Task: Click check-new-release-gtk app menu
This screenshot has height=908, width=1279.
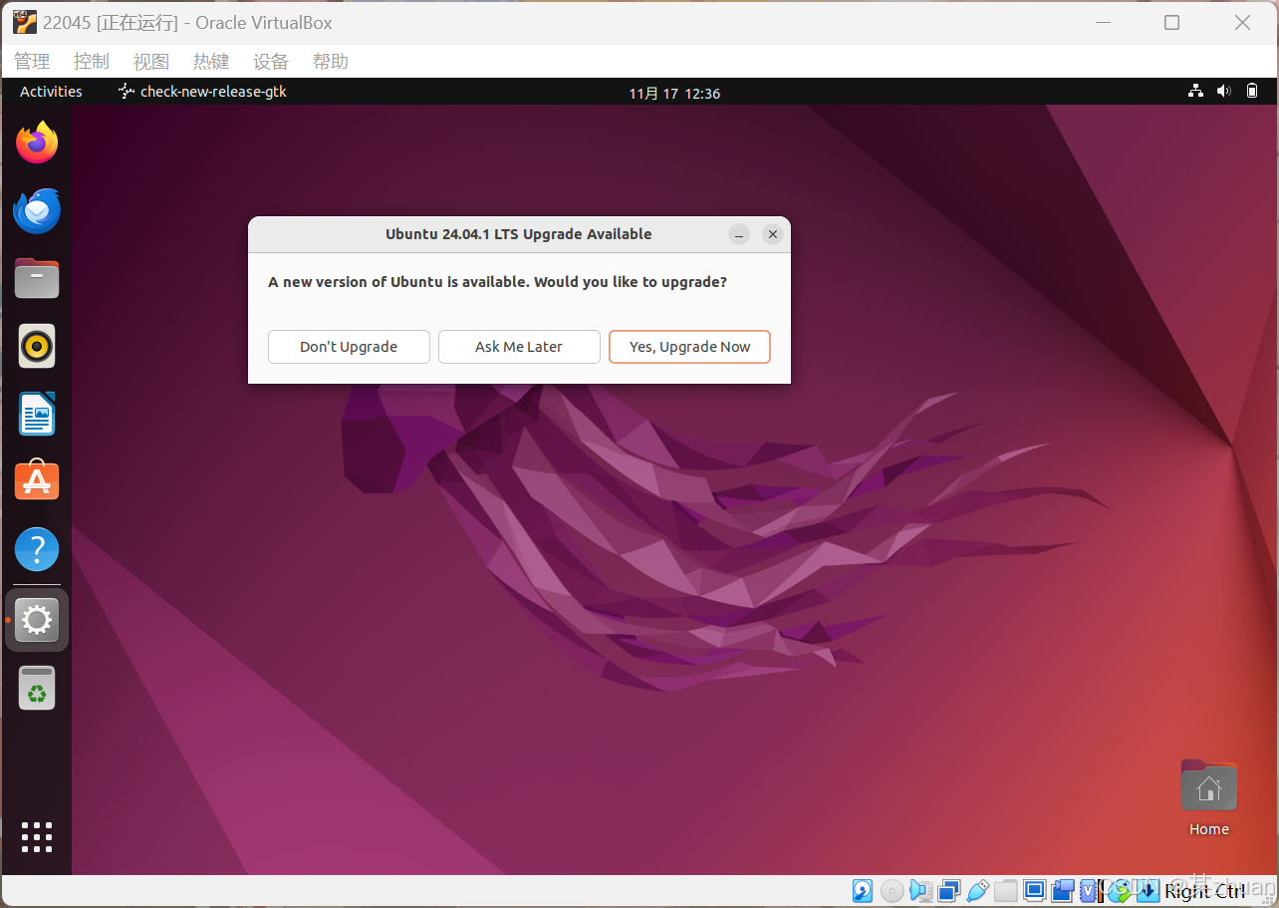Action: point(202,92)
